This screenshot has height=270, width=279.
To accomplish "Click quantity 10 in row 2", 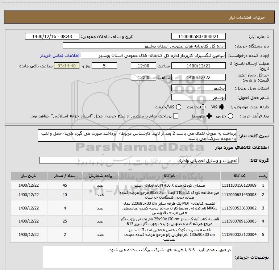I will [x=65, y=195].
